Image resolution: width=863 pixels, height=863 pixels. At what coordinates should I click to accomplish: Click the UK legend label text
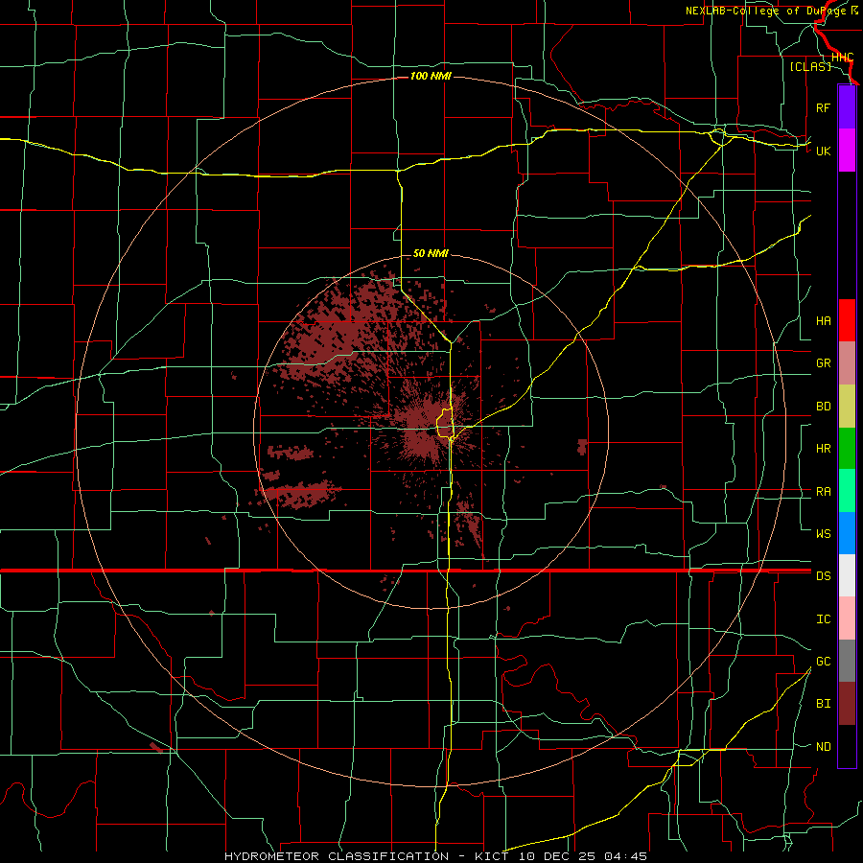point(823,151)
